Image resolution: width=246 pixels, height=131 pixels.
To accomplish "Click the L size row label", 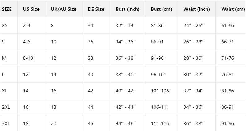I will coord(3,74).
